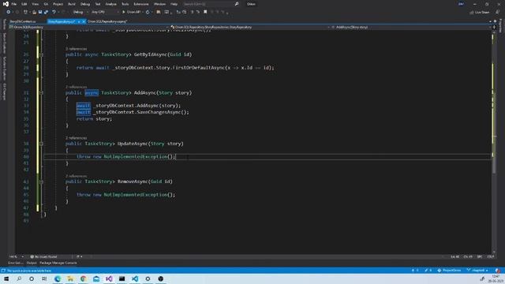Open the Debug menu

[85, 4]
